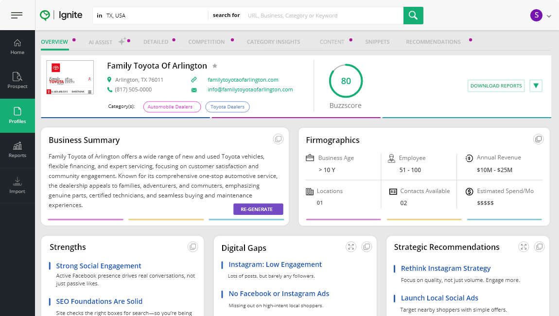
Task: Expand the Strategic Recommendations card to fullscreen
Action: coord(524,246)
